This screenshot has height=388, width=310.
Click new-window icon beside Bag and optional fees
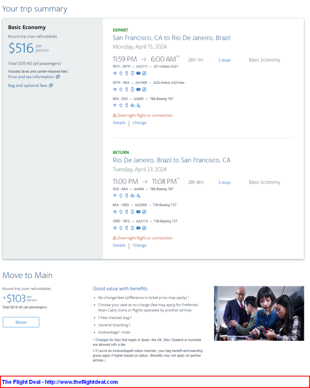tap(51, 86)
